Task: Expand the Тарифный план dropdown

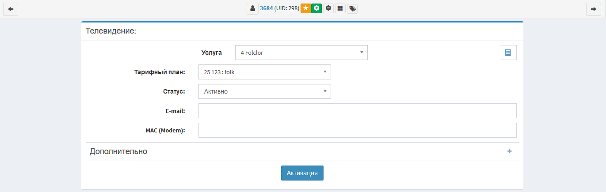Action: pos(264,72)
